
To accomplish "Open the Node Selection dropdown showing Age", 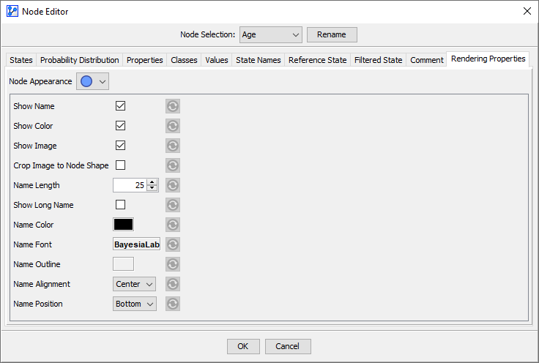I will [x=271, y=34].
